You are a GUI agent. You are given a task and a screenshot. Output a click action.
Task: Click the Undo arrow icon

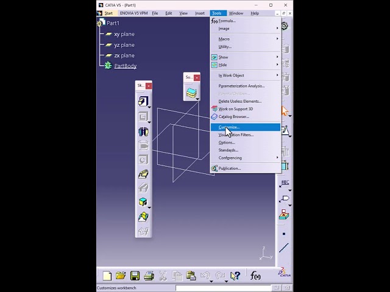[x=205, y=276]
